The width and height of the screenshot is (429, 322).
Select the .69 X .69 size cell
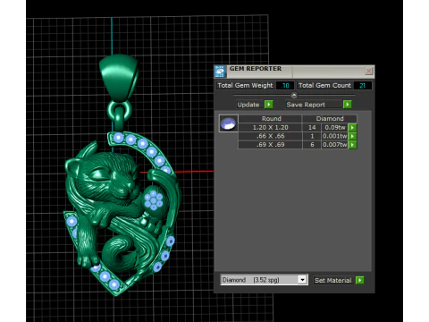pyautogui.click(x=270, y=145)
